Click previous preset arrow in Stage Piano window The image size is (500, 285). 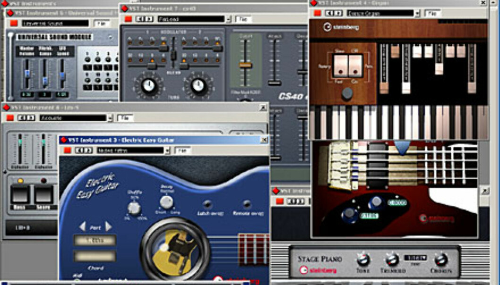click(x=291, y=201)
